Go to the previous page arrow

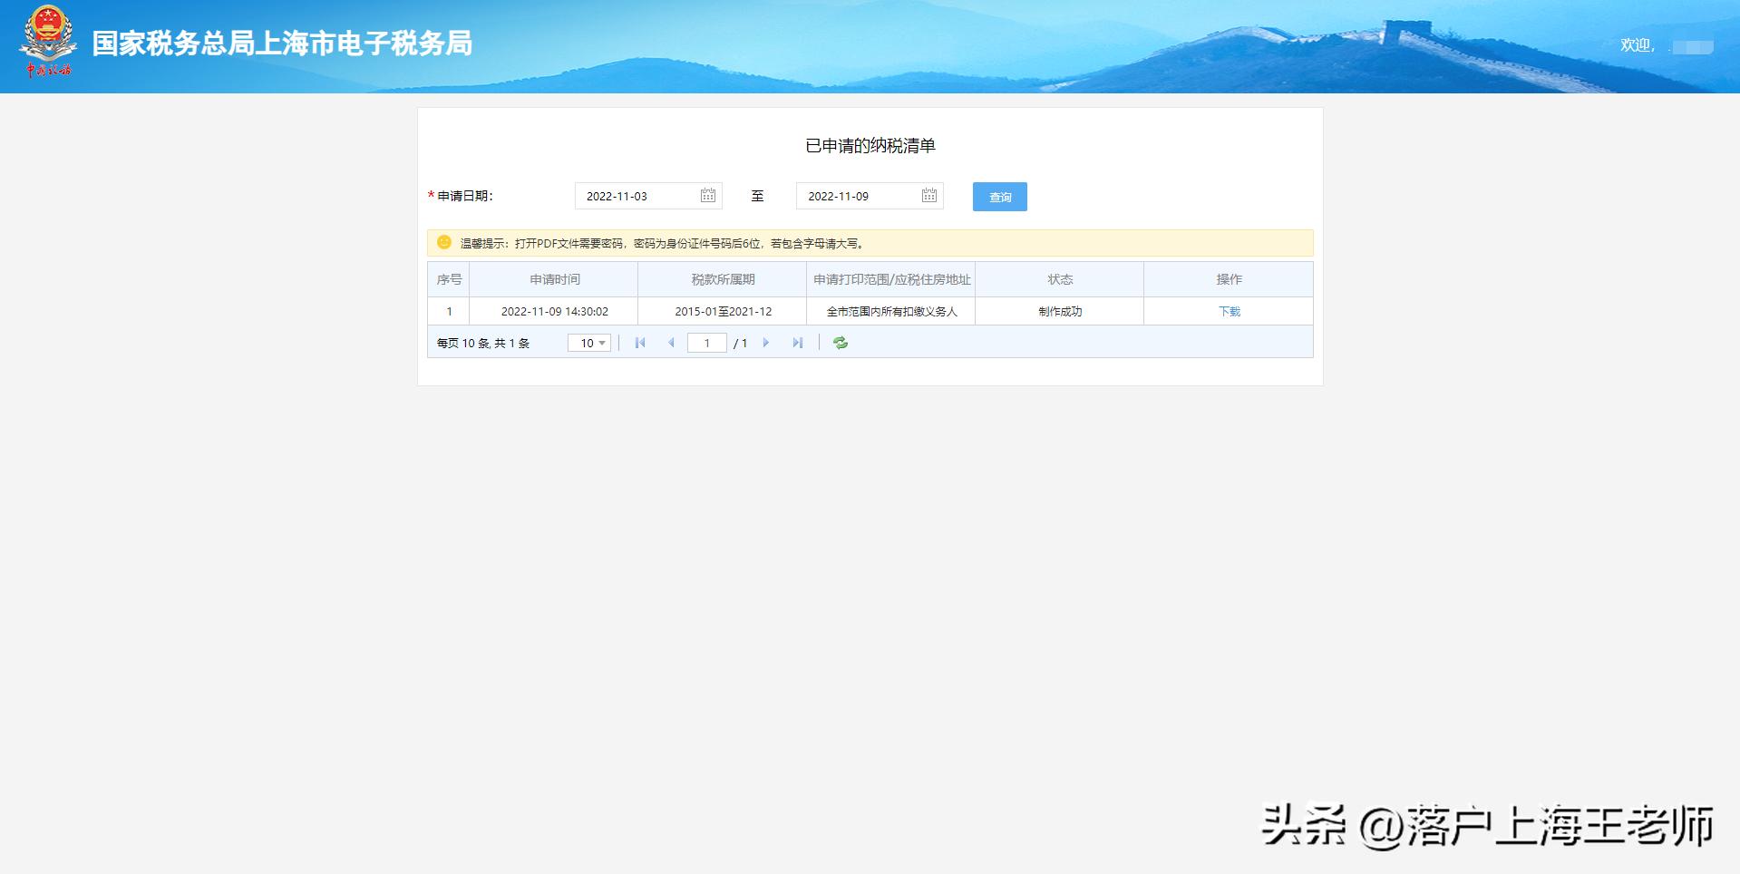(x=671, y=343)
